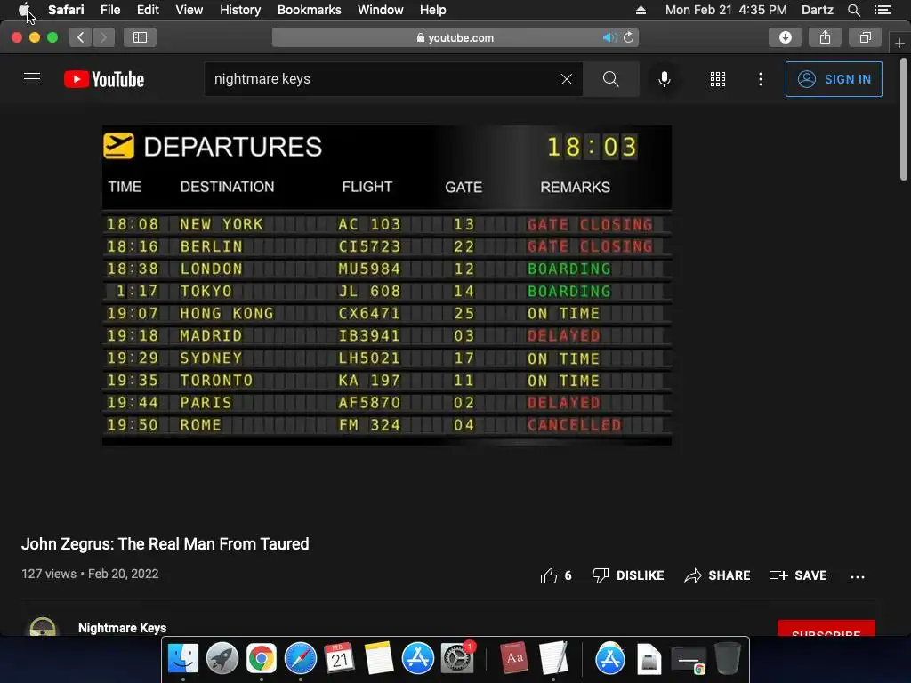Start voice search with the microphone

click(664, 79)
